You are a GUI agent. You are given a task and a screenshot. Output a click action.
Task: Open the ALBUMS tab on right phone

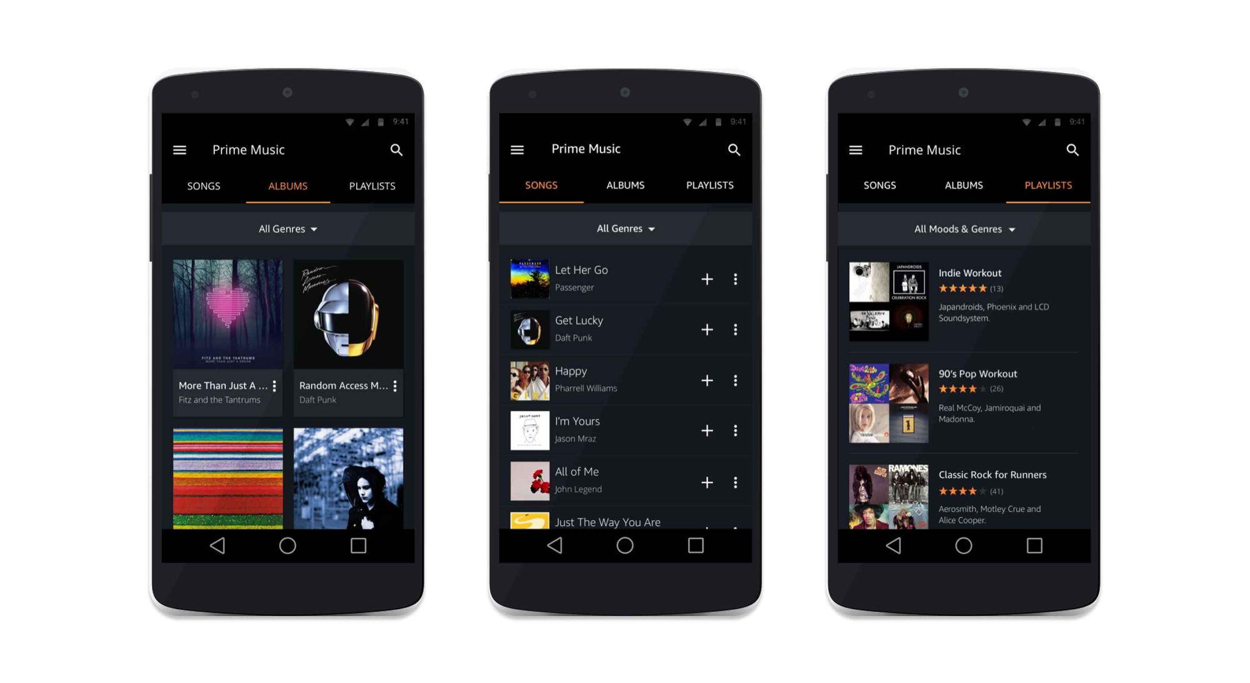(966, 185)
